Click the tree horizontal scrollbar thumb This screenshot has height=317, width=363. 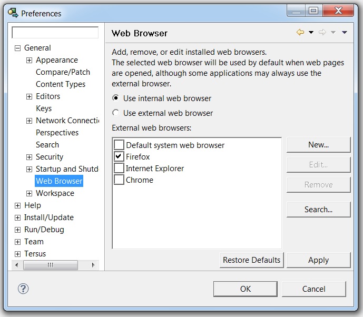coord(51,265)
